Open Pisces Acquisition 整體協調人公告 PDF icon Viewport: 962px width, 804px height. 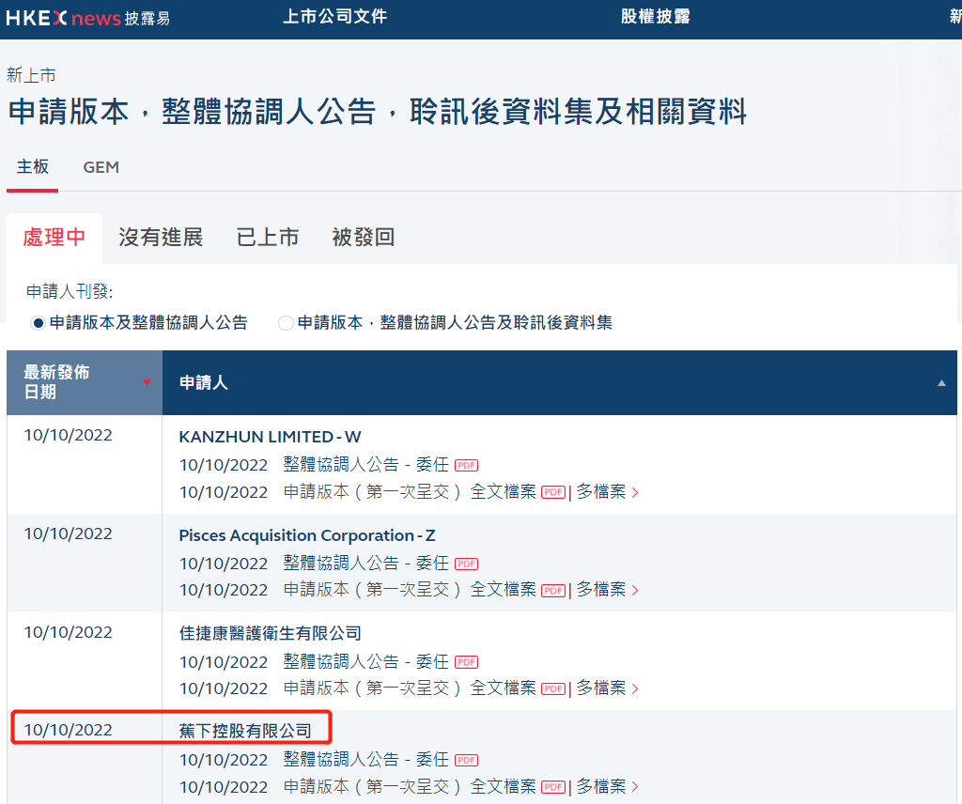pyautogui.click(x=466, y=564)
